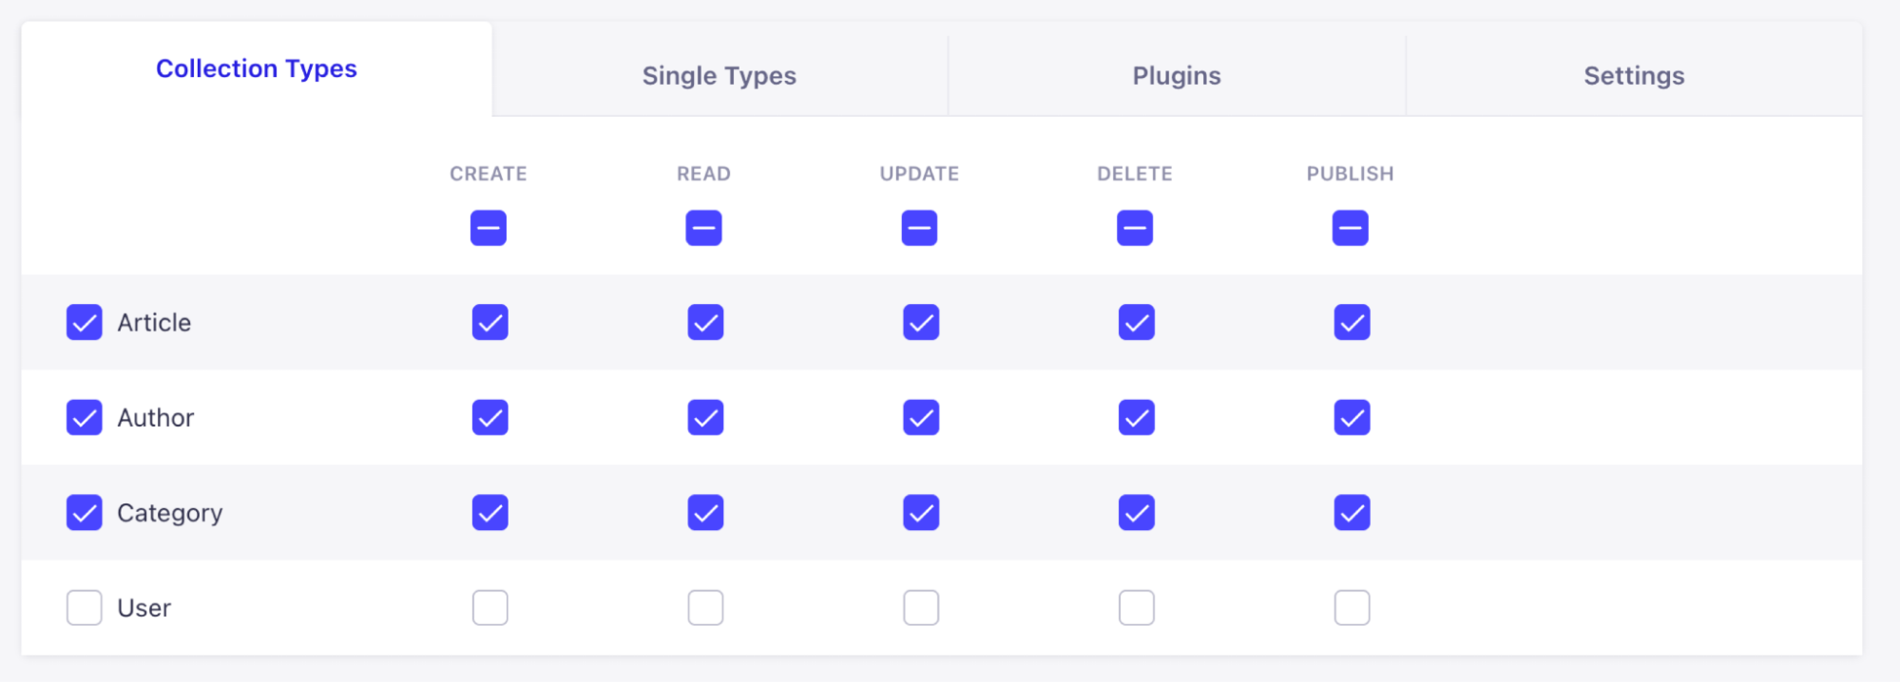1900x683 pixels.
Task: Disable Update permission for Article
Action: (921, 323)
